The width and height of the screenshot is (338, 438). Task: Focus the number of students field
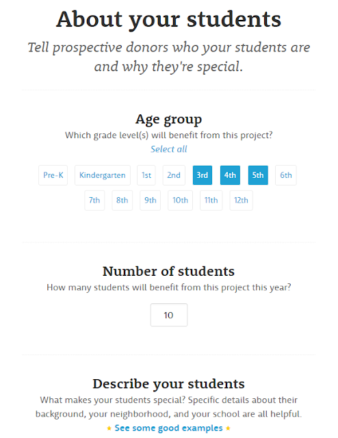(x=169, y=315)
